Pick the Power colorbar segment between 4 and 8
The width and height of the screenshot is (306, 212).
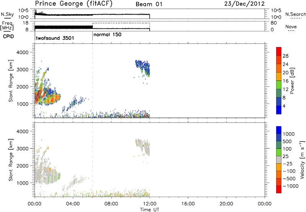(279, 102)
